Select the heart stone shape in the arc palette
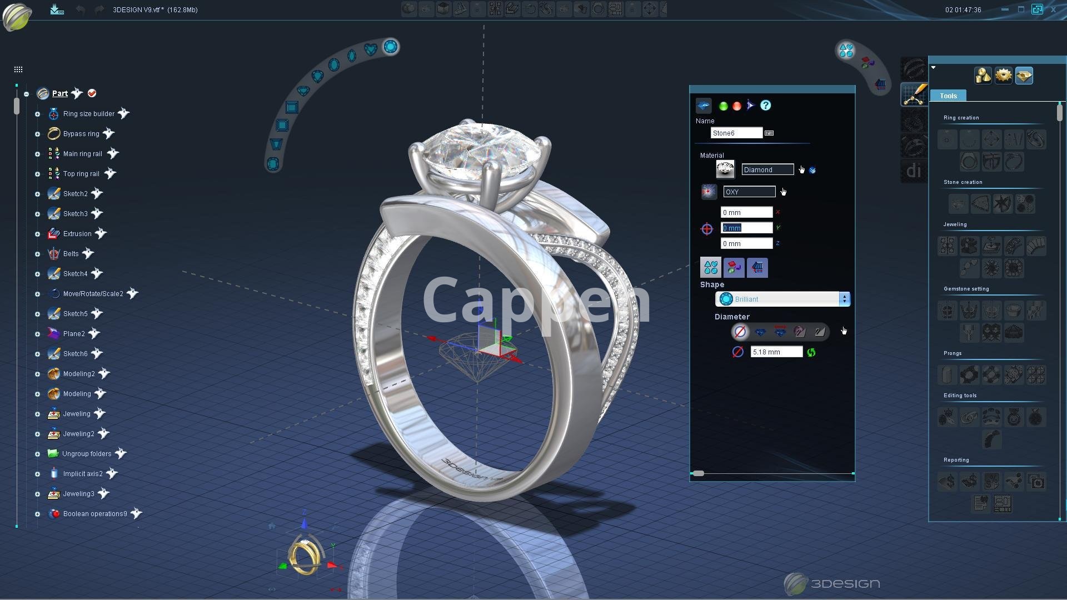The width and height of the screenshot is (1067, 600). (x=371, y=49)
